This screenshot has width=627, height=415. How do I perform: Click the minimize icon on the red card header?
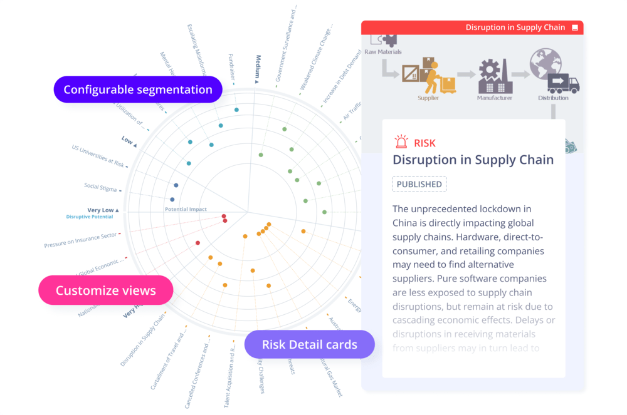pos(574,28)
